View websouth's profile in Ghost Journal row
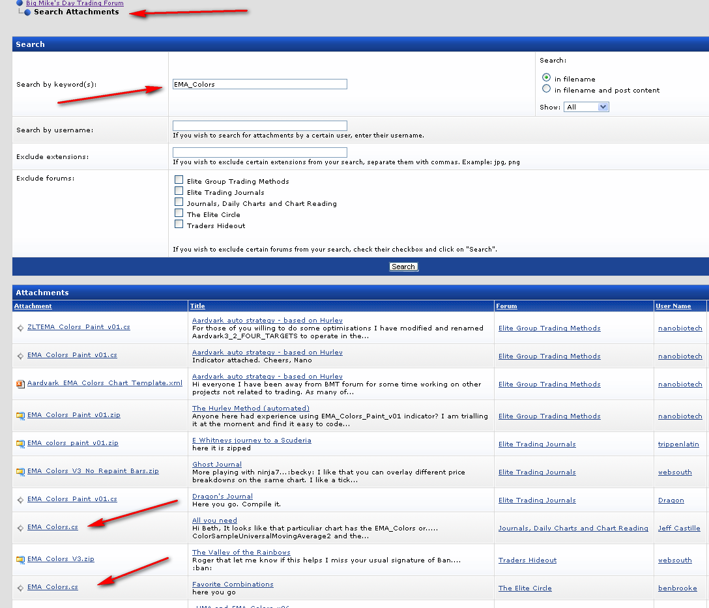 tap(674, 472)
